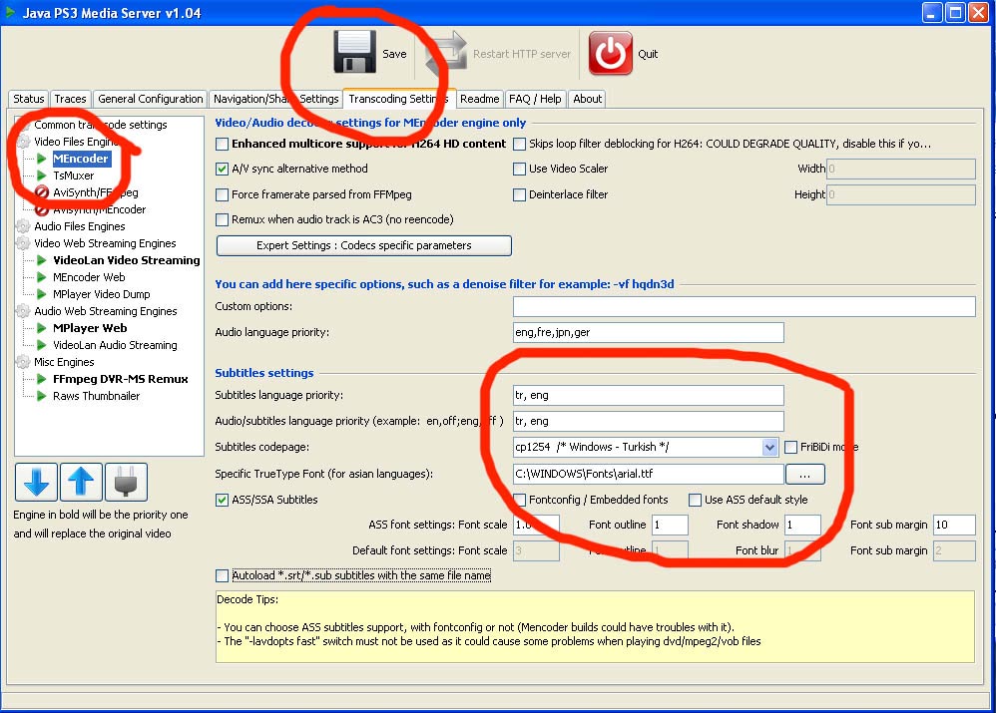Enable the FriBiDi mode checkbox
The height and width of the screenshot is (713, 996).
790,447
